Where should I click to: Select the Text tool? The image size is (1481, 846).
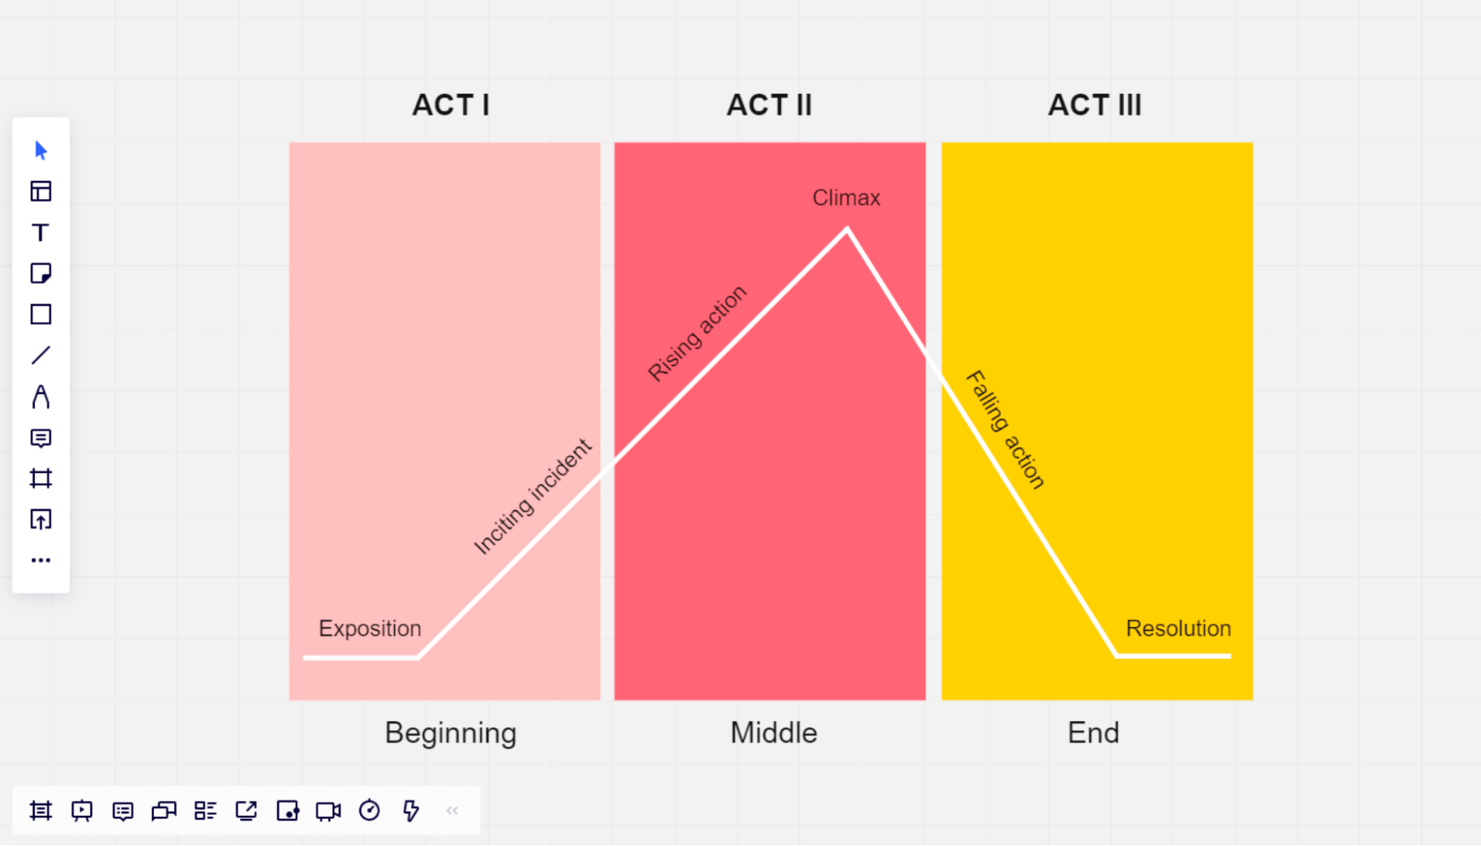(41, 232)
